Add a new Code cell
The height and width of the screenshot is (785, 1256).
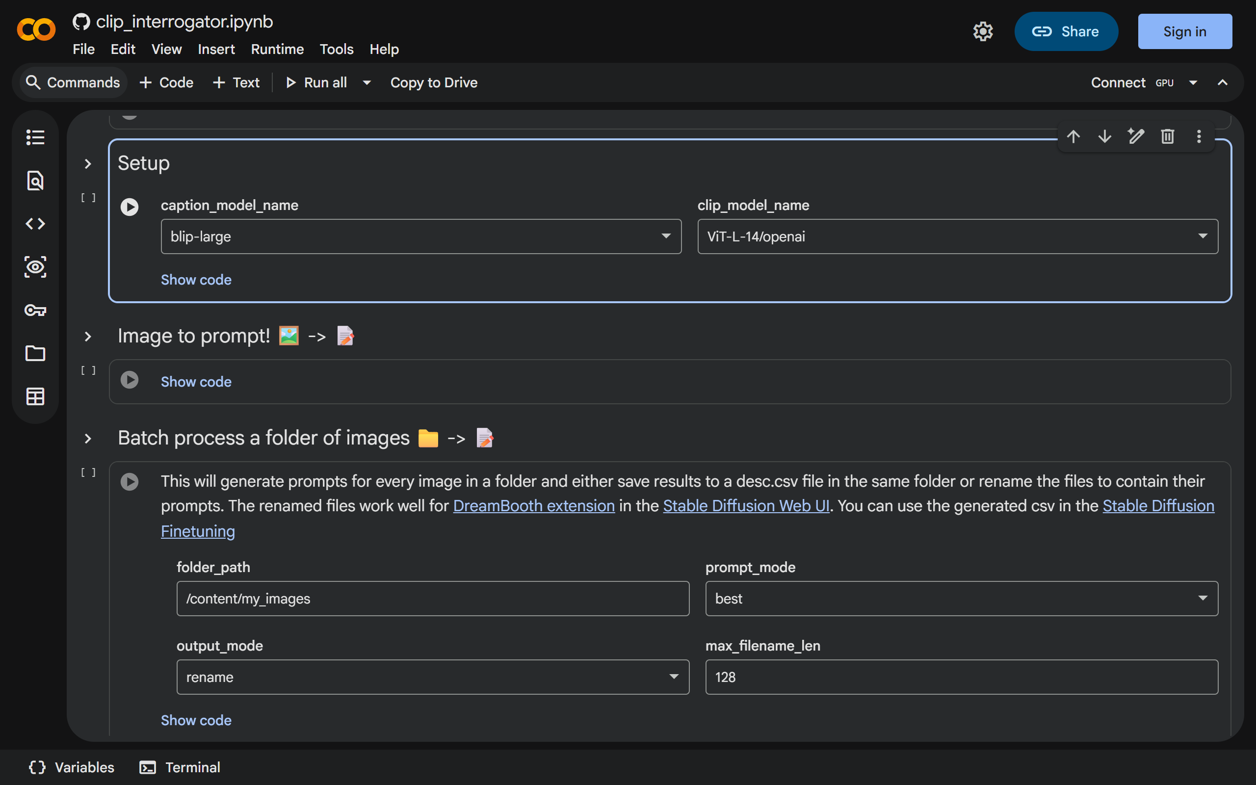coord(166,82)
